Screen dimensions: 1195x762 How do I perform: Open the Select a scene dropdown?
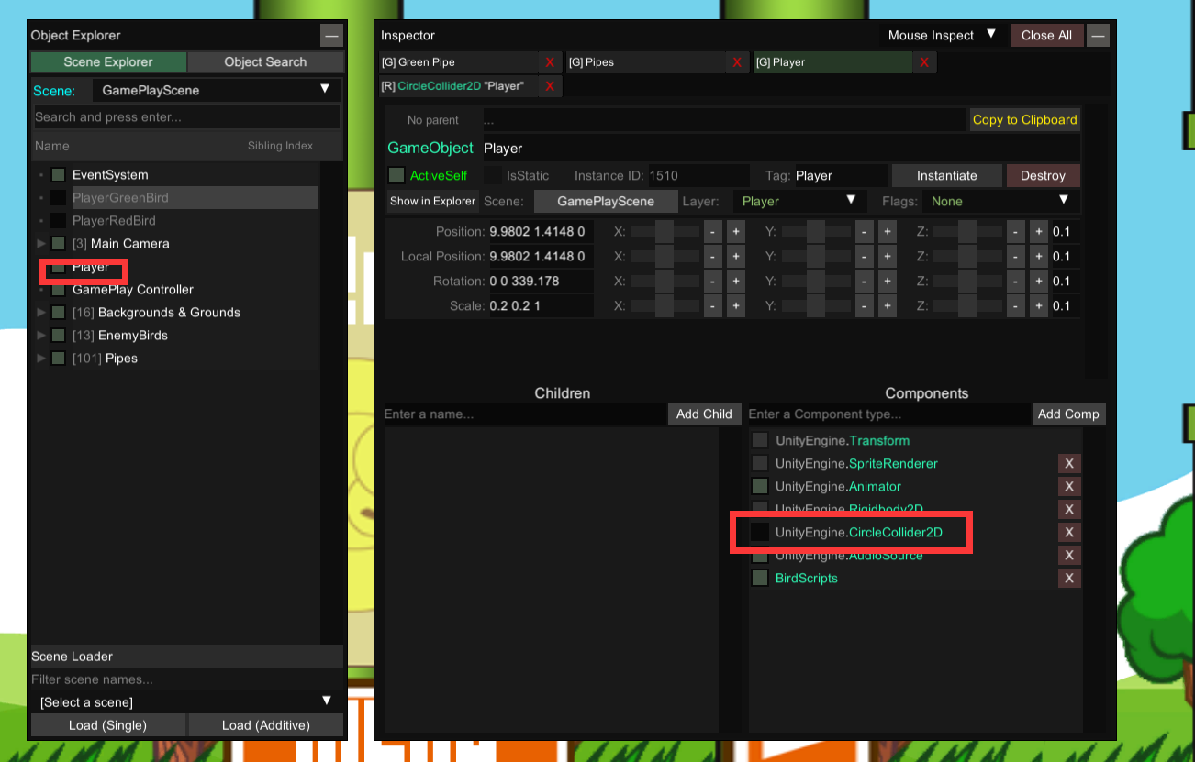click(x=186, y=702)
